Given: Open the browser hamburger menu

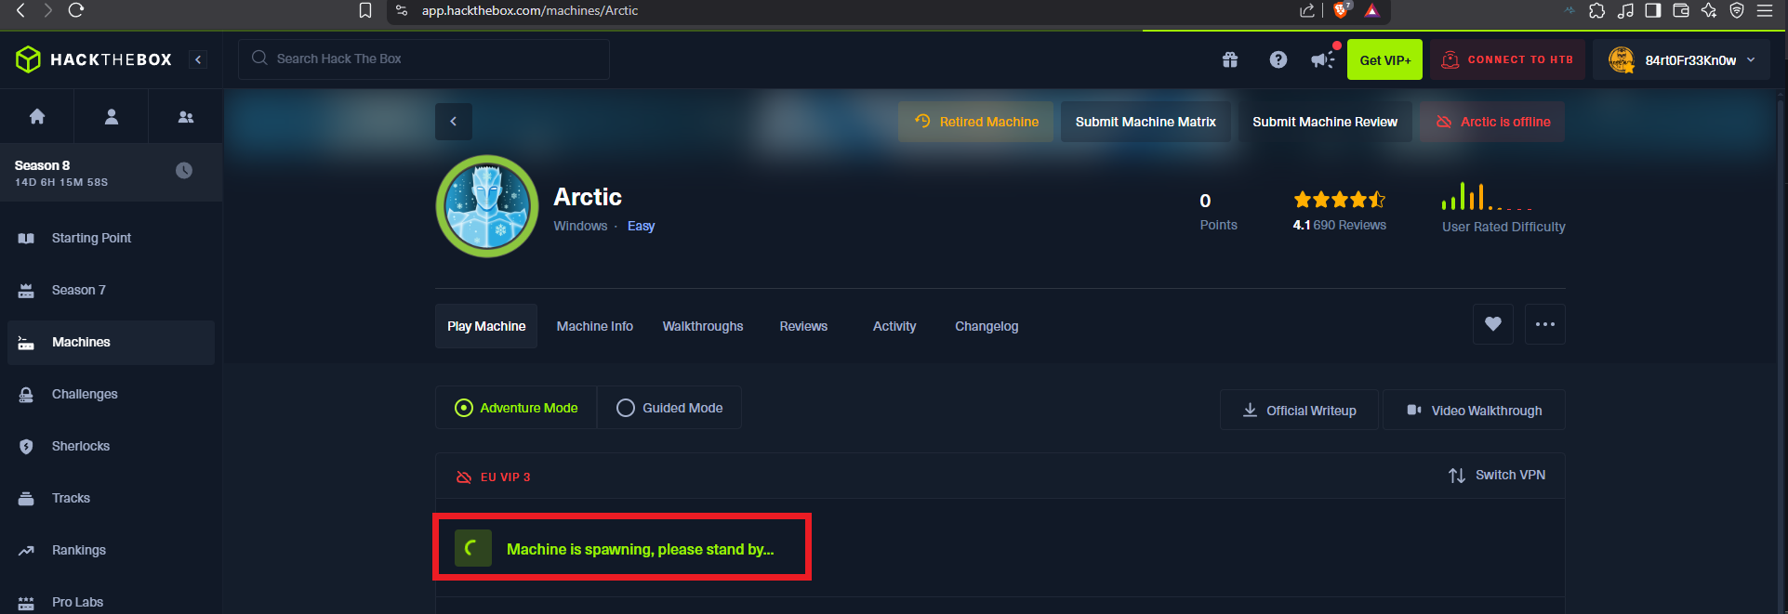Looking at the screenshot, I should tap(1765, 10).
